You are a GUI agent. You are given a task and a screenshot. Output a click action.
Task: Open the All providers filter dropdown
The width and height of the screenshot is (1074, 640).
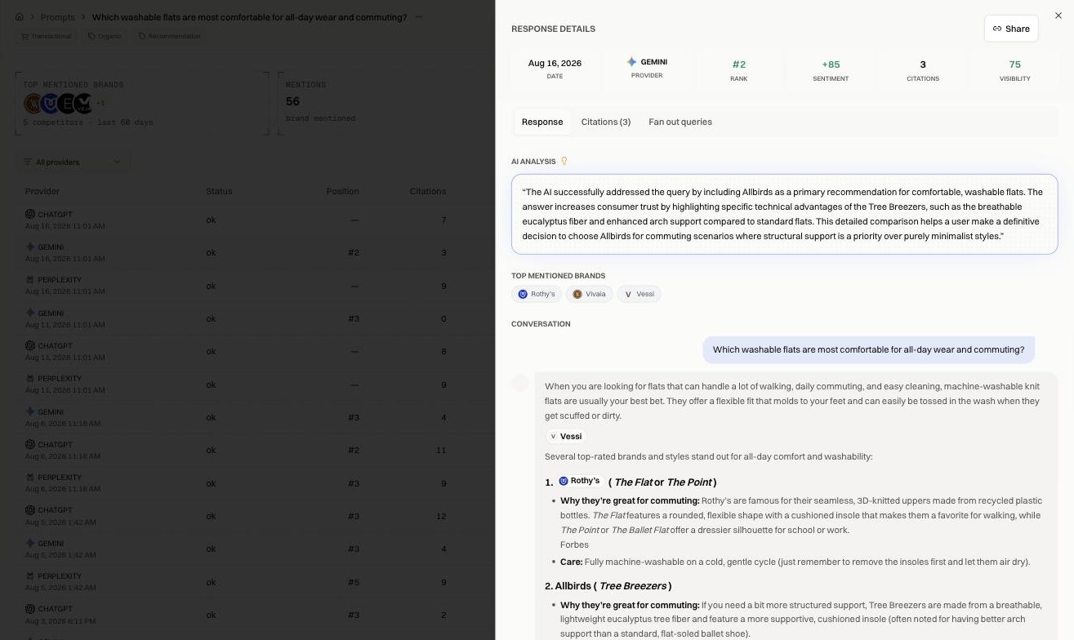pos(73,162)
